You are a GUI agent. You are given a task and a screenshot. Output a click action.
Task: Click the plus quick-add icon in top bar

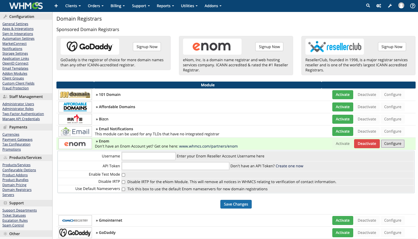pos(56,6)
